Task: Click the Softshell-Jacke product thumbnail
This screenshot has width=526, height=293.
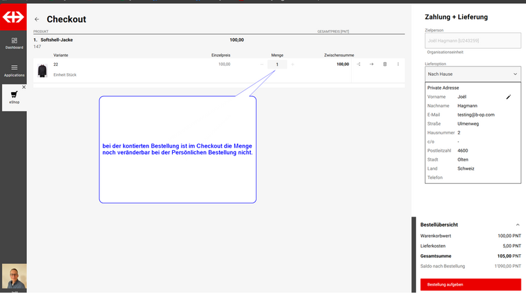Action: tap(42, 69)
